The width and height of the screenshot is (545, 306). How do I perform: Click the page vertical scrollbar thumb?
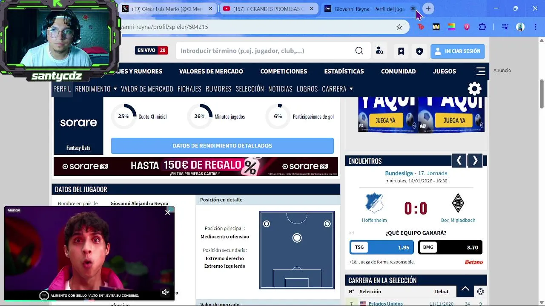542,94
